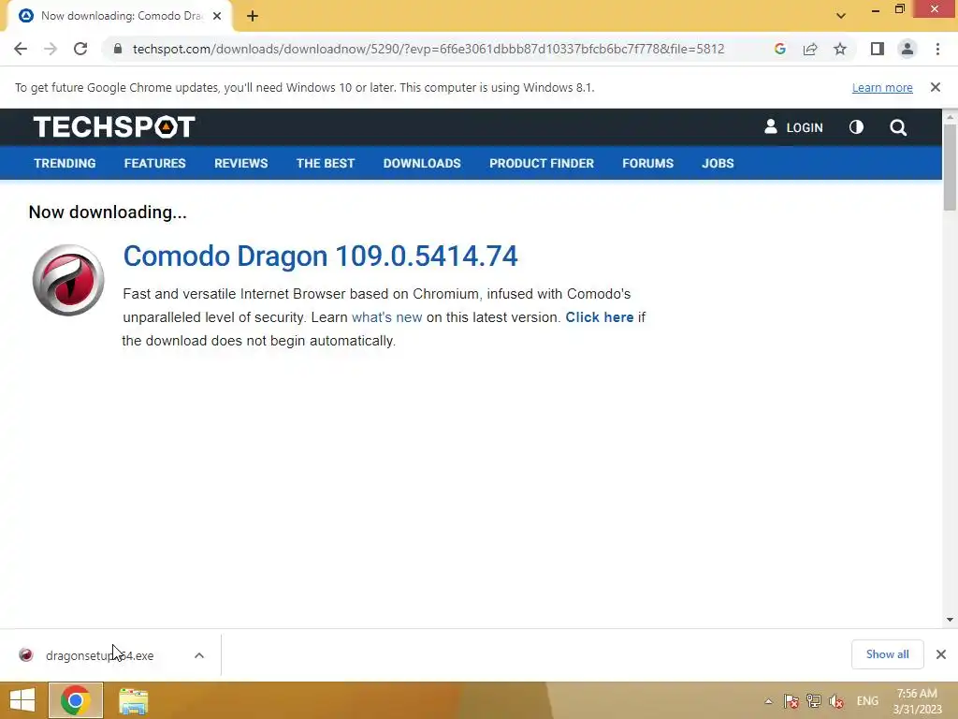The width and height of the screenshot is (958, 719).
Task: Click scrollbar down arrow
Action: click(x=950, y=620)
